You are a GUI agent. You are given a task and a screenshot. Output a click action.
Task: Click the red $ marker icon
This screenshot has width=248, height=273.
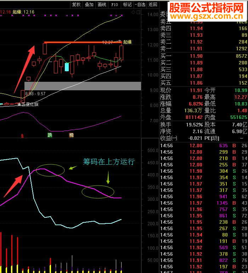point(22,136)
